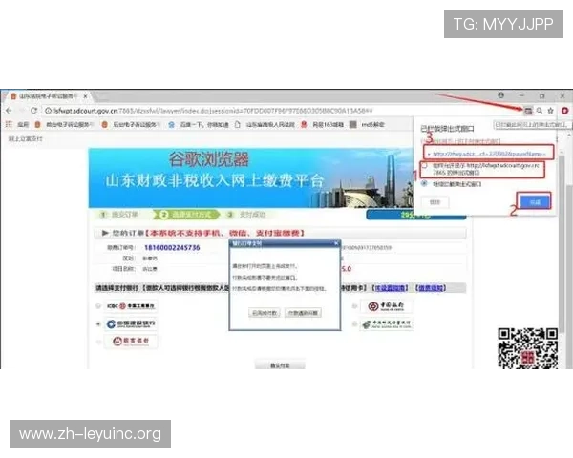This screenshot has height=458, width=573.
Task: Open the md5 decrypt bookmark
Action: (x=368, y=125)
